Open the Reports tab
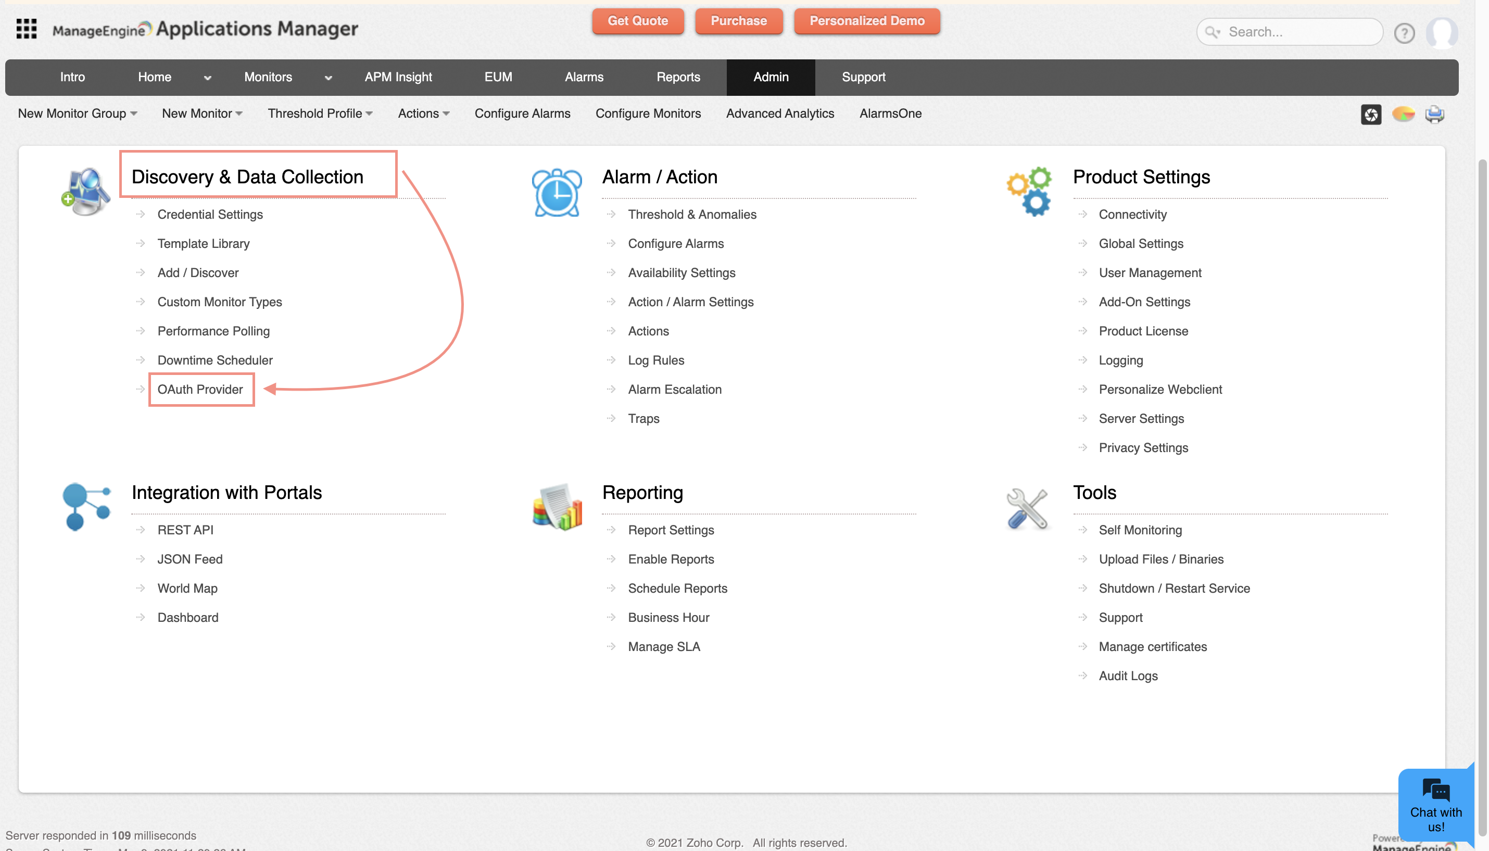1489x851 pixels. [678, 77]
